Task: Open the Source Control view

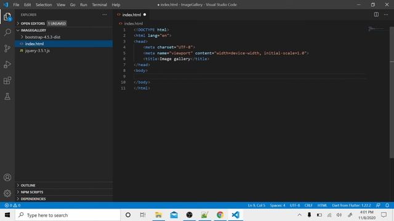Action: 7,48
